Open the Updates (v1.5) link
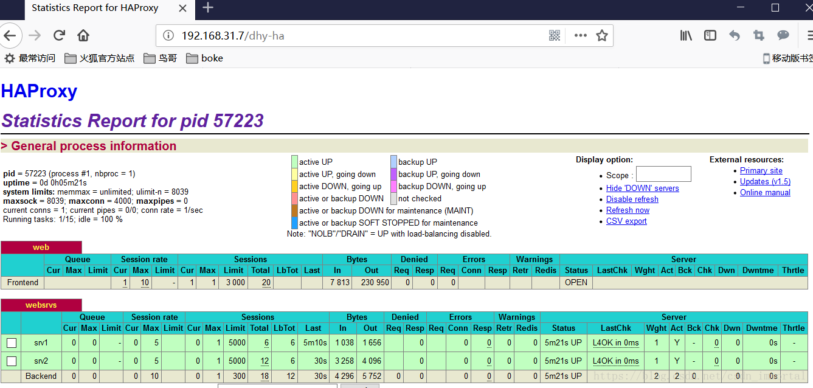Image resolution: width=813 pixels, height=388 pixels. [765, 182]
